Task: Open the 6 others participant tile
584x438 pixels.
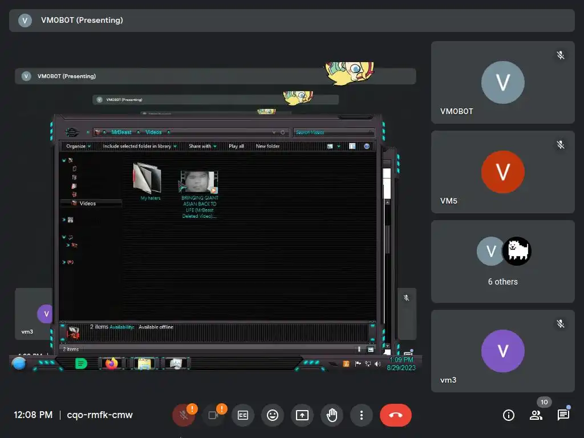Action: (x=503, y=261)
